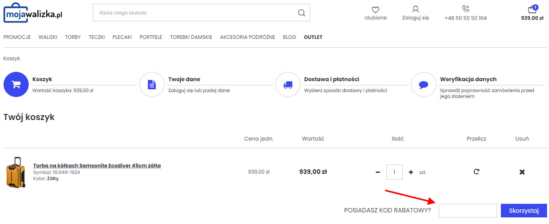549x224 pixels.
Task: Click the search magnifier icon
Action: coord(301,13)
